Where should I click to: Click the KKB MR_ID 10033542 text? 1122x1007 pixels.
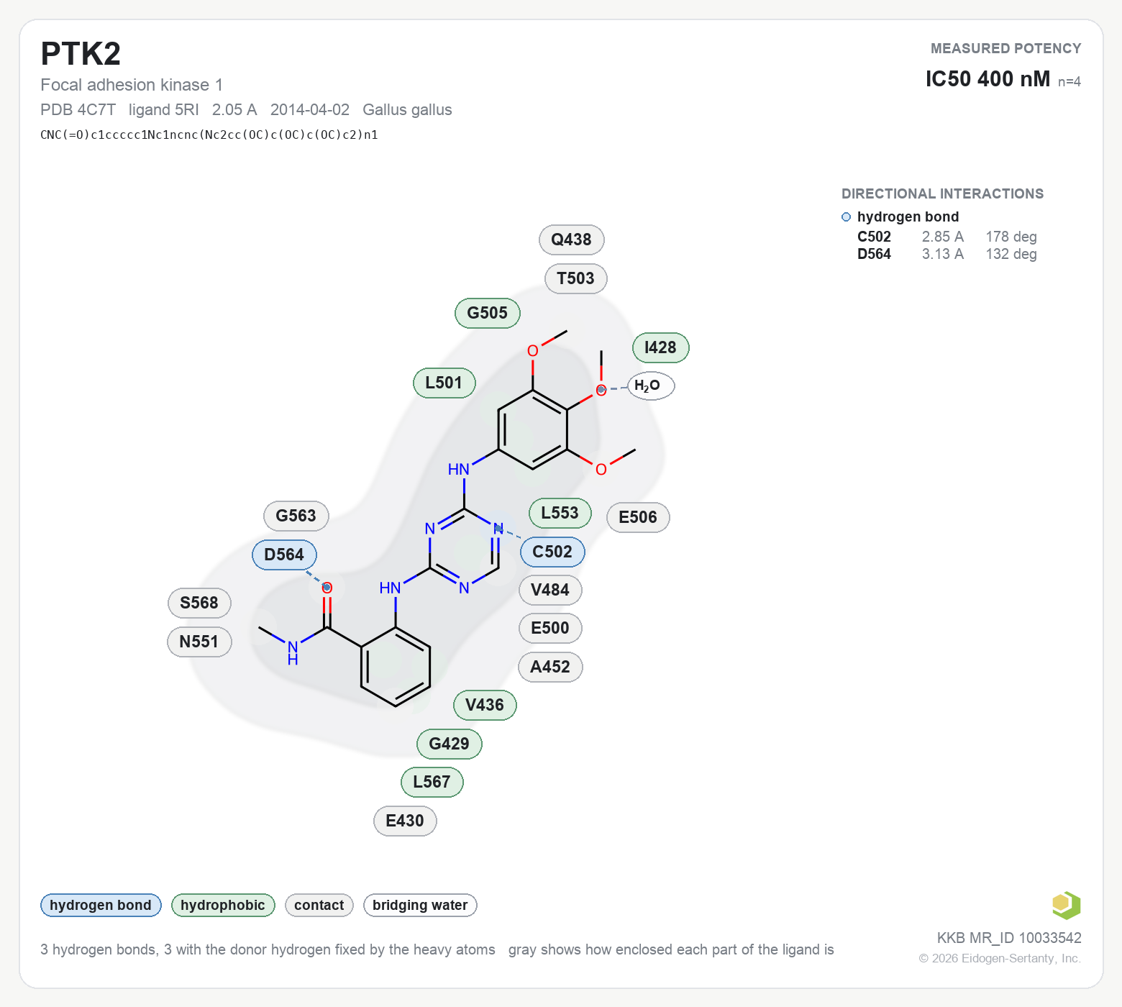(x=1009, y=938)
